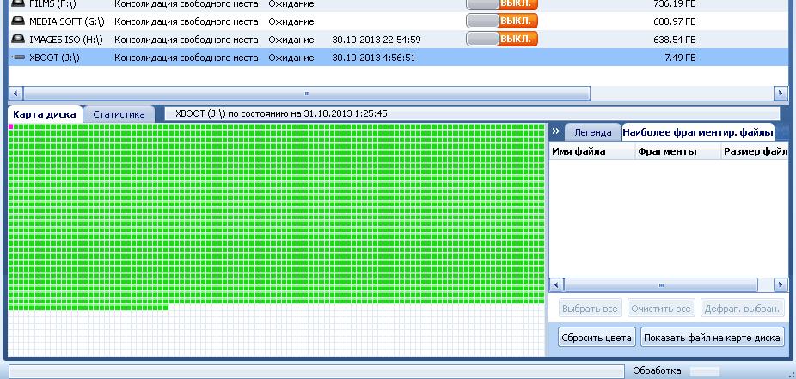Click Консолидация свободного места in MEDIA SOFT row
Viewport: 796px width, 379px height.
187,21
